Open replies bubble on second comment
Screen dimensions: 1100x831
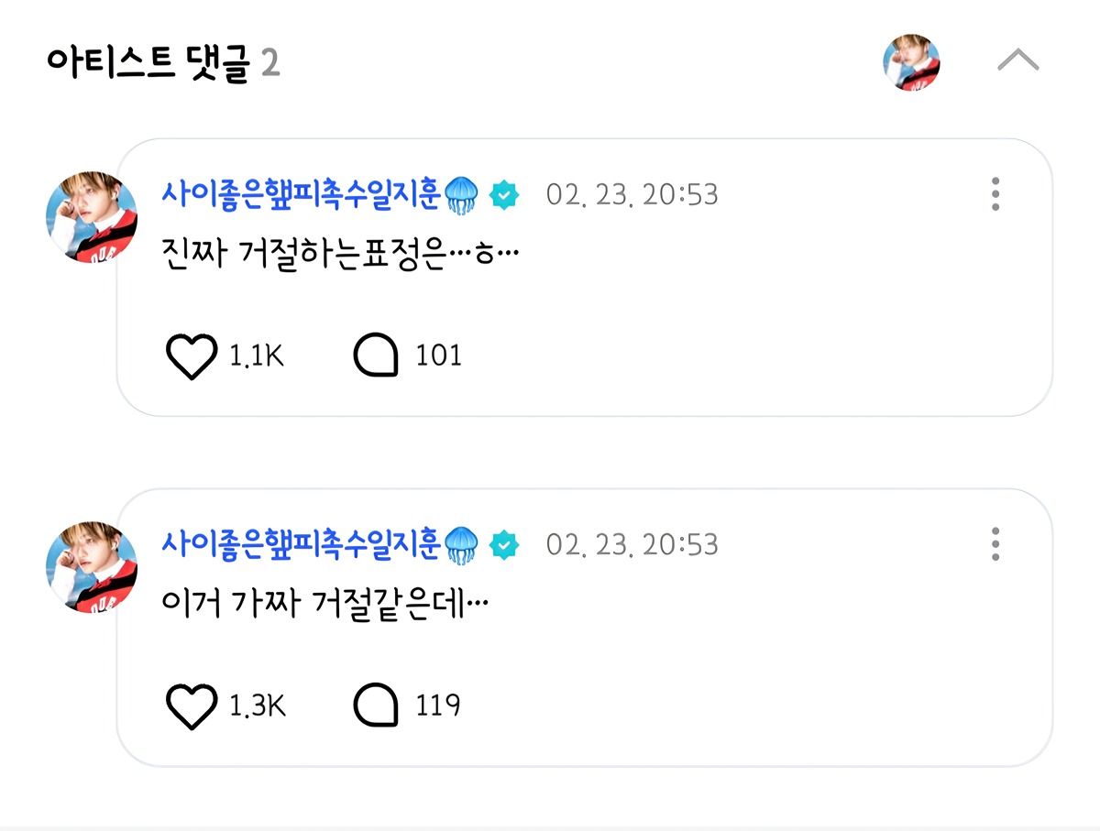(x=376, y=706)
